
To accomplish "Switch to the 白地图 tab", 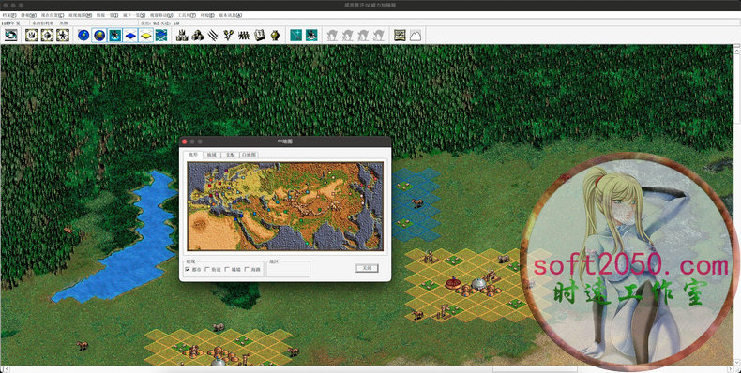I will [250, 155].
